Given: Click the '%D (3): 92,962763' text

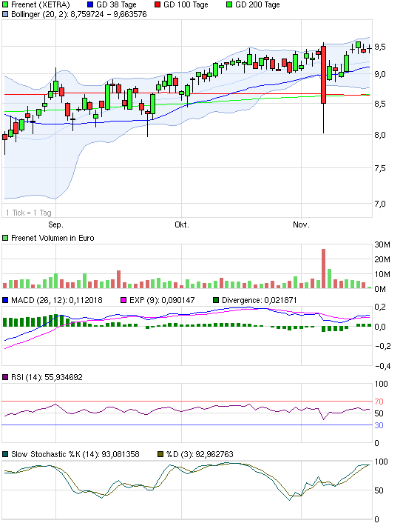Looking at the screenshot, I should click(200, 455).
